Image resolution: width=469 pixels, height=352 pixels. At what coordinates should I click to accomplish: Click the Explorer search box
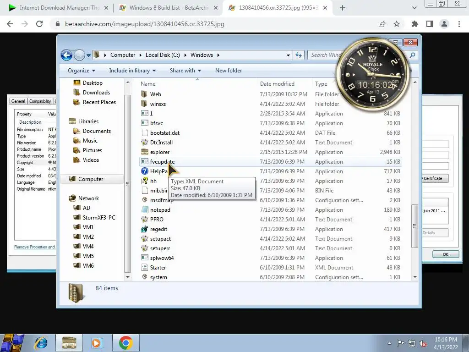coord(326,55)
